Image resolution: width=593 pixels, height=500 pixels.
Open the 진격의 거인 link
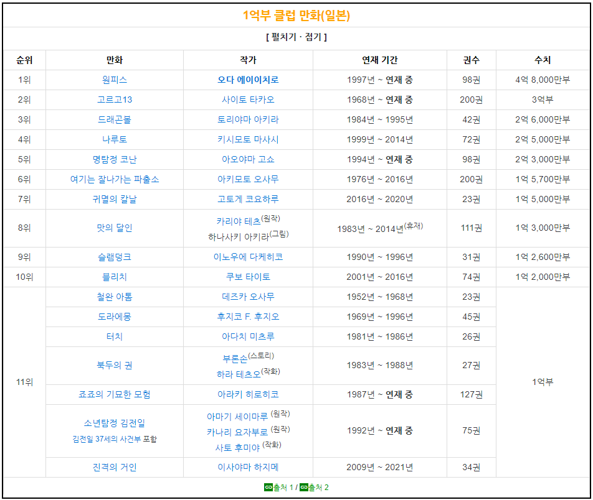115,467
